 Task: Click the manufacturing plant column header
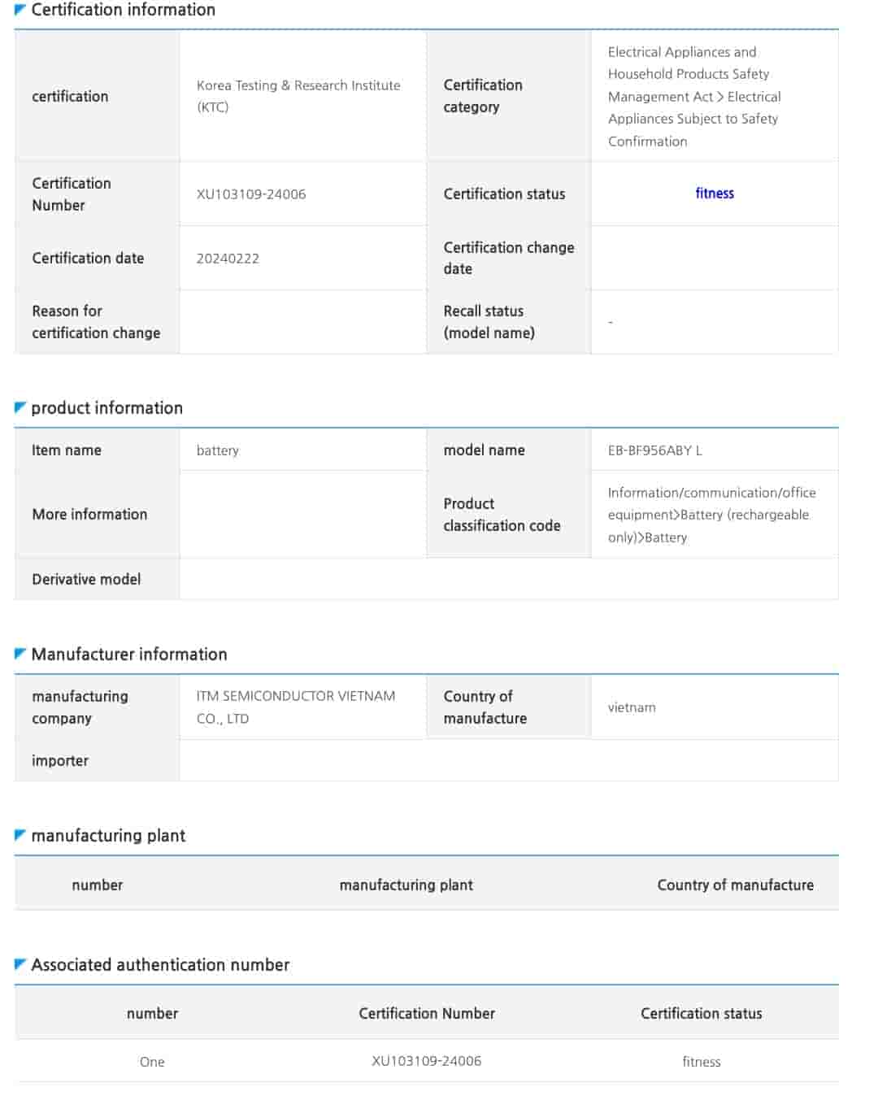pos(406,885)
